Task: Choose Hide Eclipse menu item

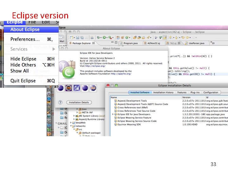Action: pos(31,59)
